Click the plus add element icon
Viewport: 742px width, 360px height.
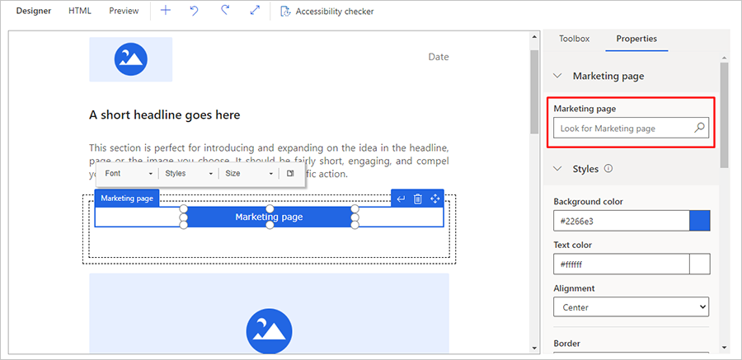pyautogui.click(x=166, y=12)
